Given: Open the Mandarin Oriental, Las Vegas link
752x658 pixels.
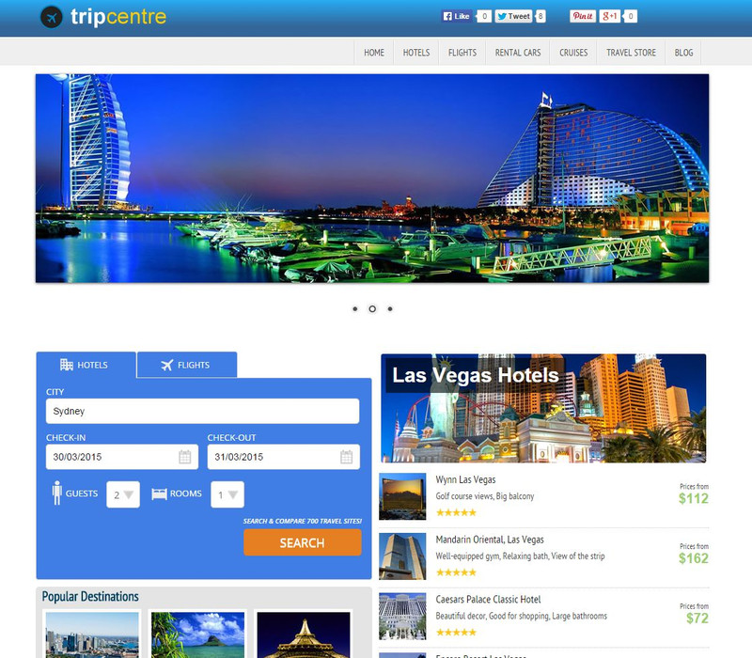Looking at the screenshot, I should click(x=490, y=540).
